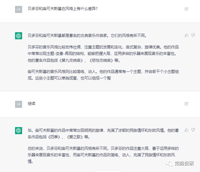Thumbs up the first ChatGPT response

click(186, 35)
